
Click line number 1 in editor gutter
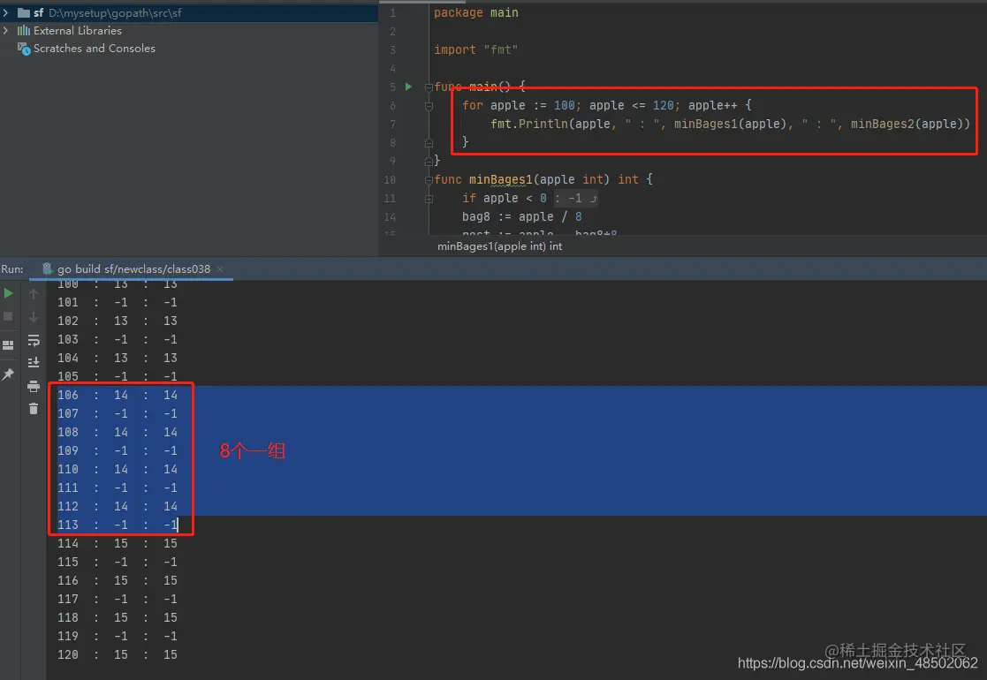393,13
